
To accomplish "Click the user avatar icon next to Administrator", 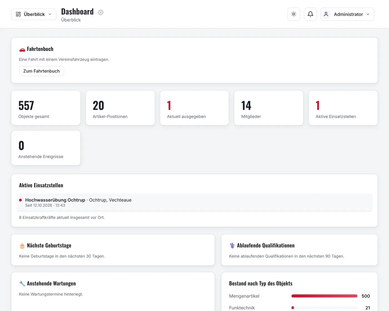I will 326,14.
